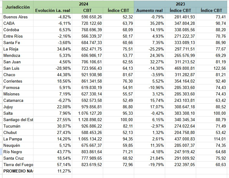Click San Luis index value 122,56
This screenshot has height=178, width=229.
pos(219,68)
